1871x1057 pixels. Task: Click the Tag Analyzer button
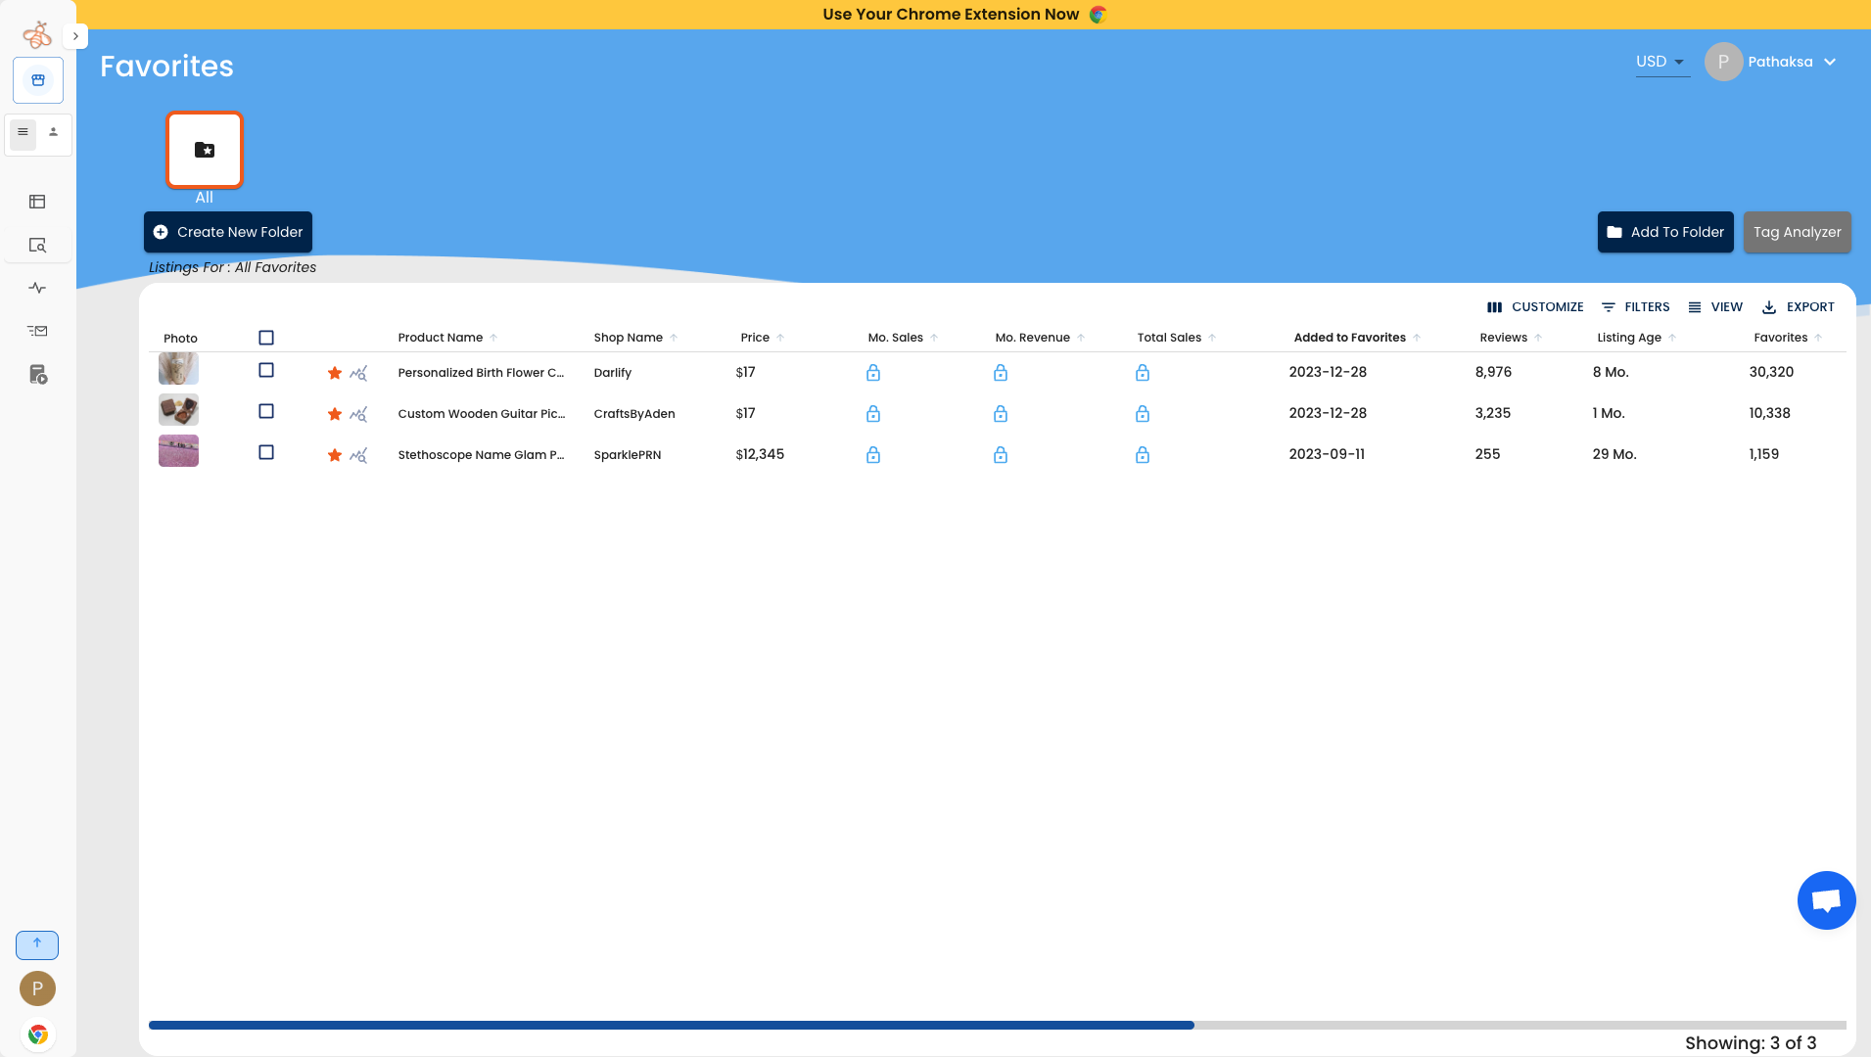pyautogui.click(x=1797, y=232)
